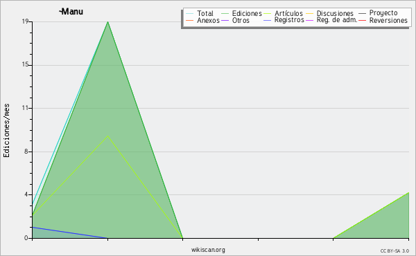
Task: Click the Total legend label
Action: (x=205, y=13)
